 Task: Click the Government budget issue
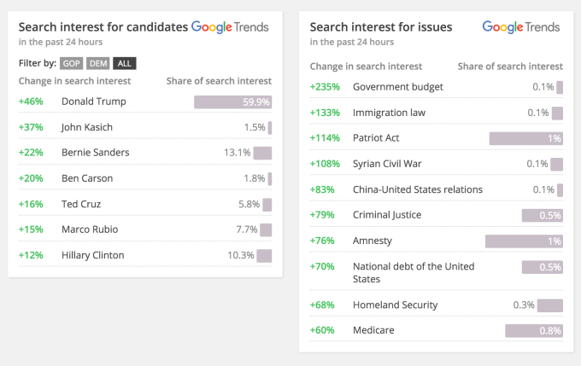(x=396, y=87)
